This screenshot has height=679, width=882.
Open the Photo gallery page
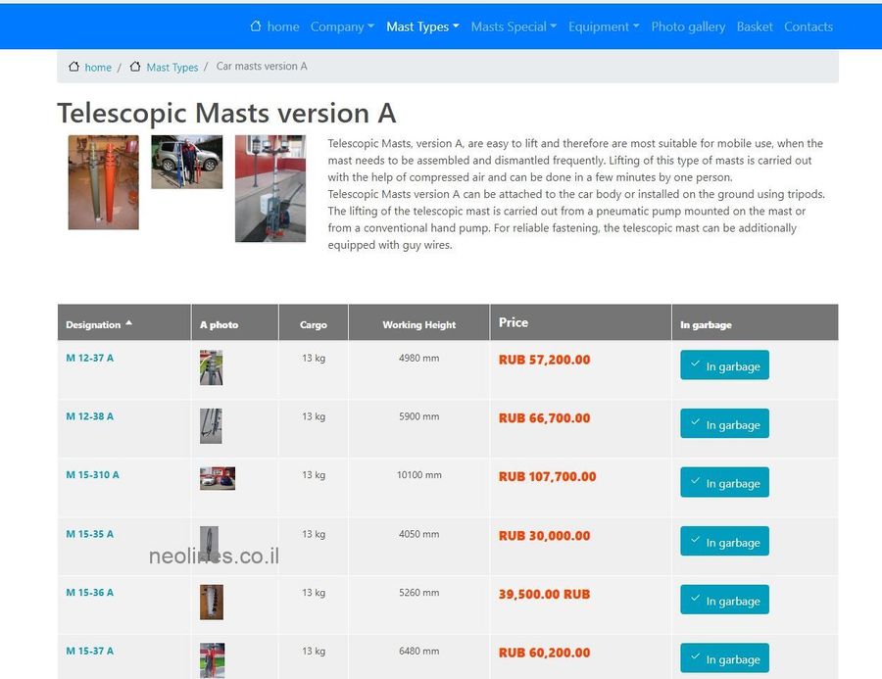click(x=688, y=26)
